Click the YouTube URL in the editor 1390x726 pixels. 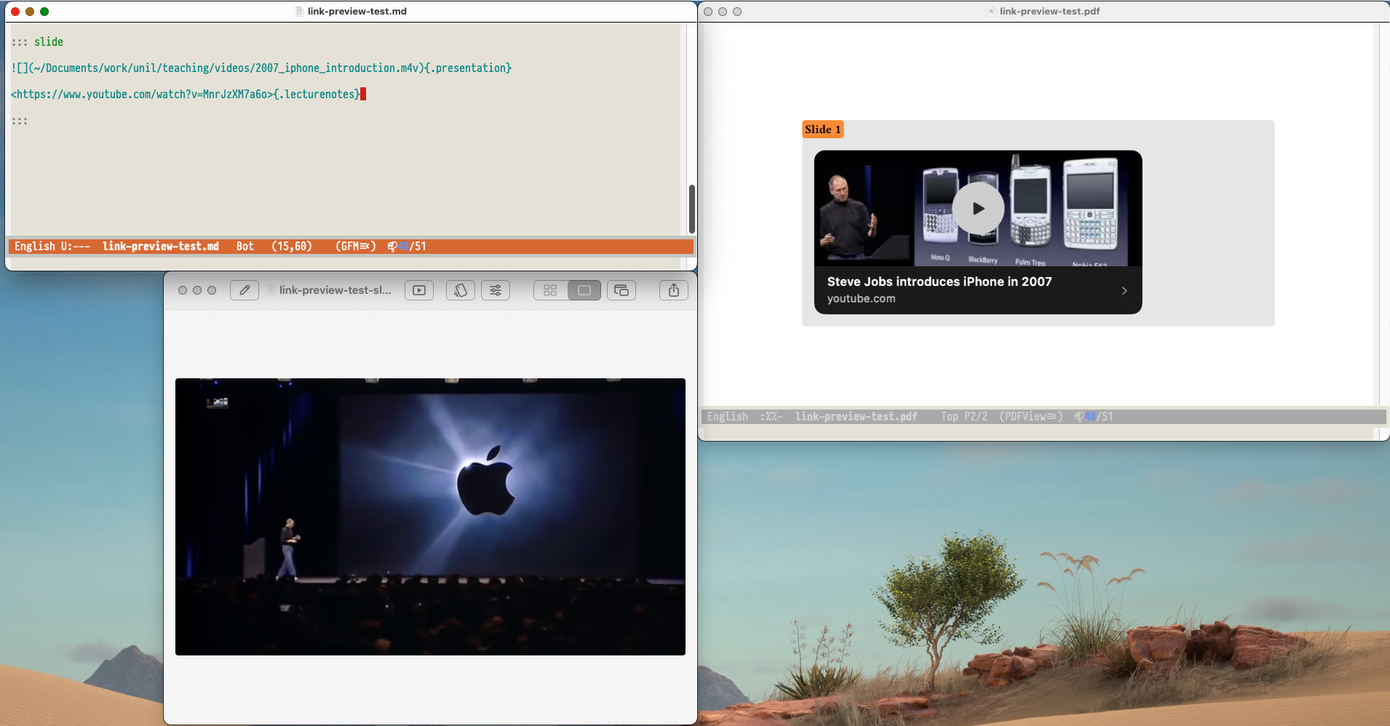[x=142, y=95]
